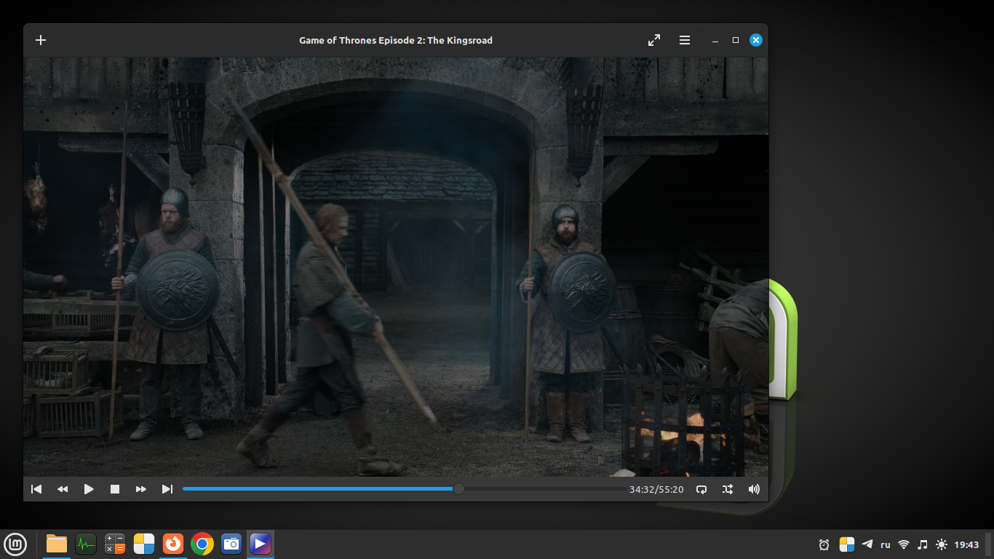Switch keyboard layout 'ru' indicator
The image size is (994, 559).
click(x=886, y=544)
